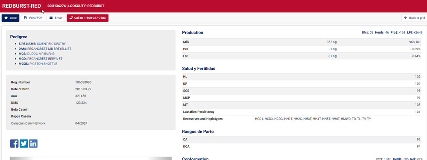The height and width of the screenshot is (160, 427).
Task: Open MGS link DUDOC MR BURNS
Action: pyautogui.click(x=41, y=54)
